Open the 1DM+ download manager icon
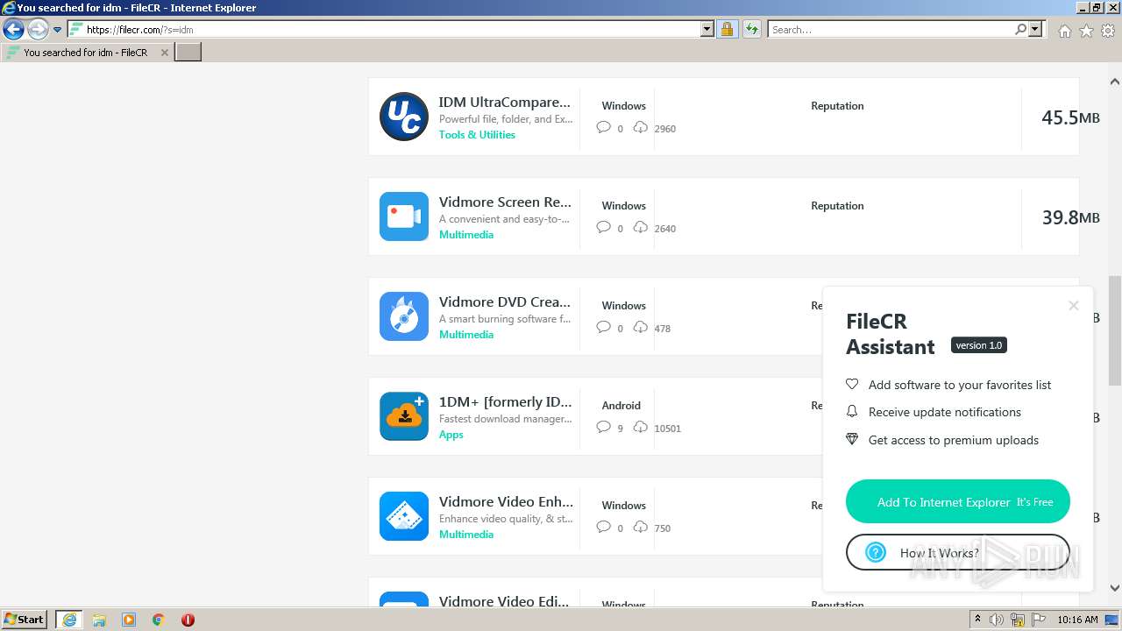 (404, 416)
